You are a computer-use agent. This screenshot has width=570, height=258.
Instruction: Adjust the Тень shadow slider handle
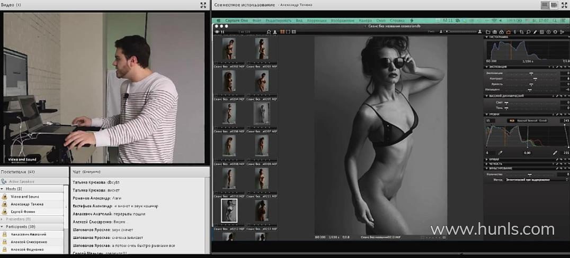point(506,108)
